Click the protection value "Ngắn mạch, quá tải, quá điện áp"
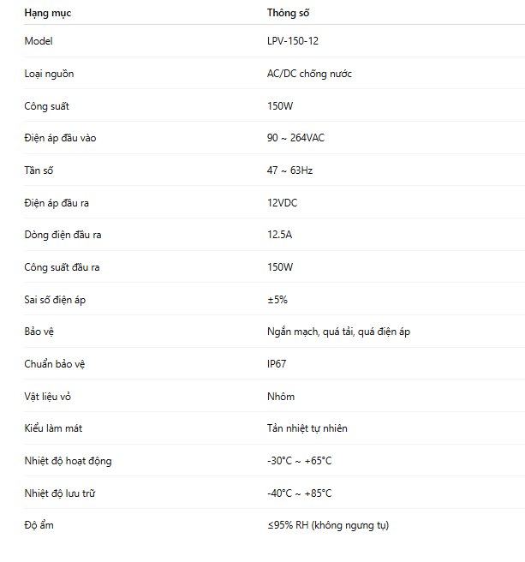Viewport: 525px width, 562px height. (338, 332)
